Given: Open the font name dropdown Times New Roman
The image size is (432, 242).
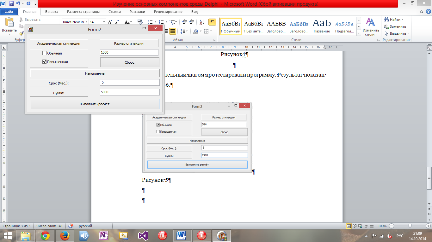Looking at the screenshot, I should (x=86, y=22).
